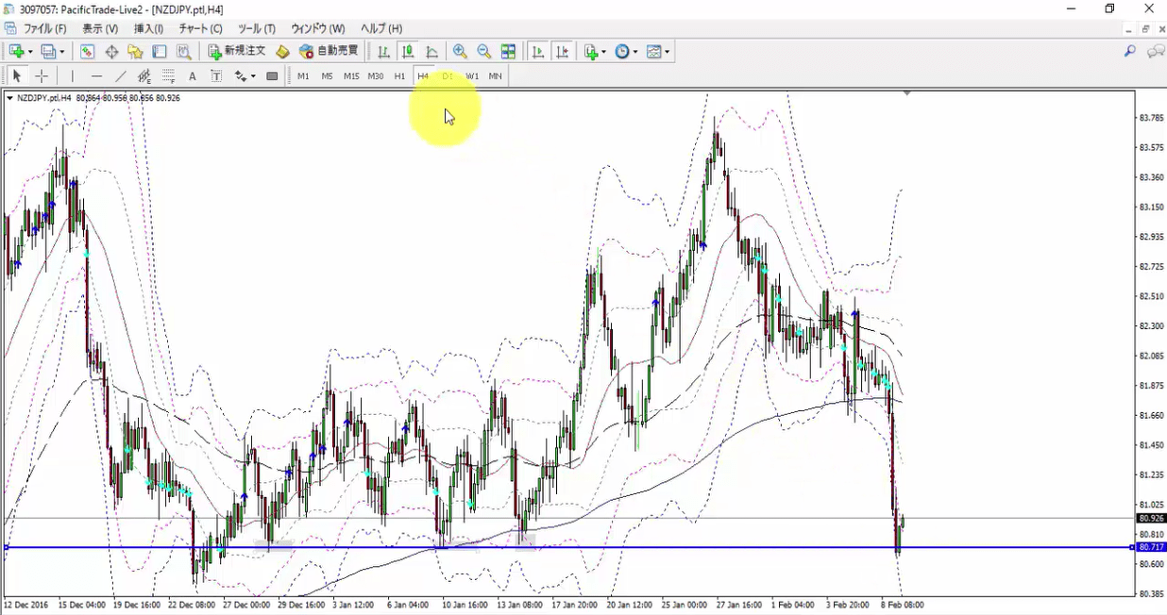The width and height of the screenshot is (1167, 615).
Task: Select the trendline tool
Action: [x=121, y=76]
